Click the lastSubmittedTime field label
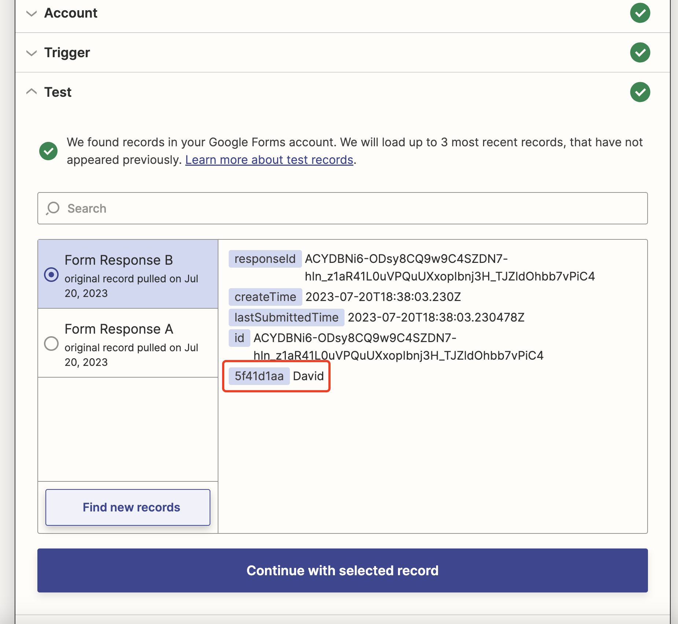This screenshot has height=624, width=678. point(287,317)
